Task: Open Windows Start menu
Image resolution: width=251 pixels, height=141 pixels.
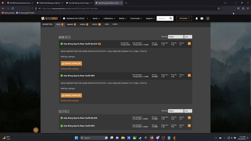Action: 76,138
